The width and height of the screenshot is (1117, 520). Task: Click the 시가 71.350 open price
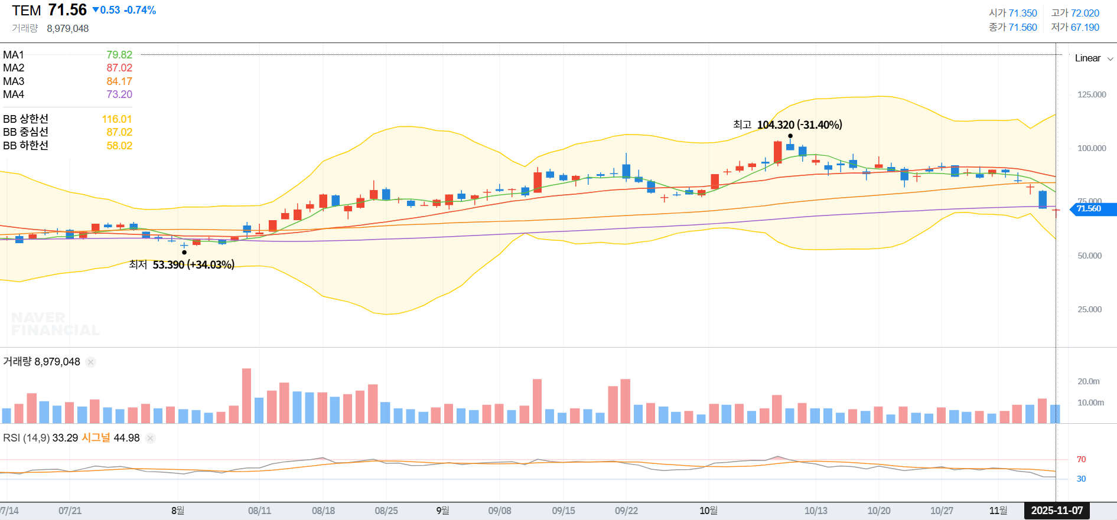point(1012,13)
